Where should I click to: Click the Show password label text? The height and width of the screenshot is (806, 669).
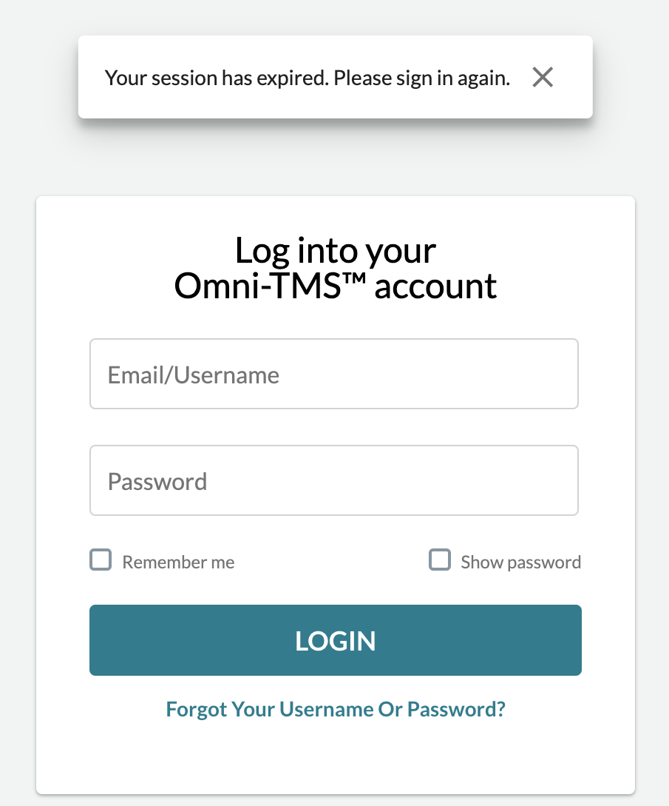click(x=520, y=562)
